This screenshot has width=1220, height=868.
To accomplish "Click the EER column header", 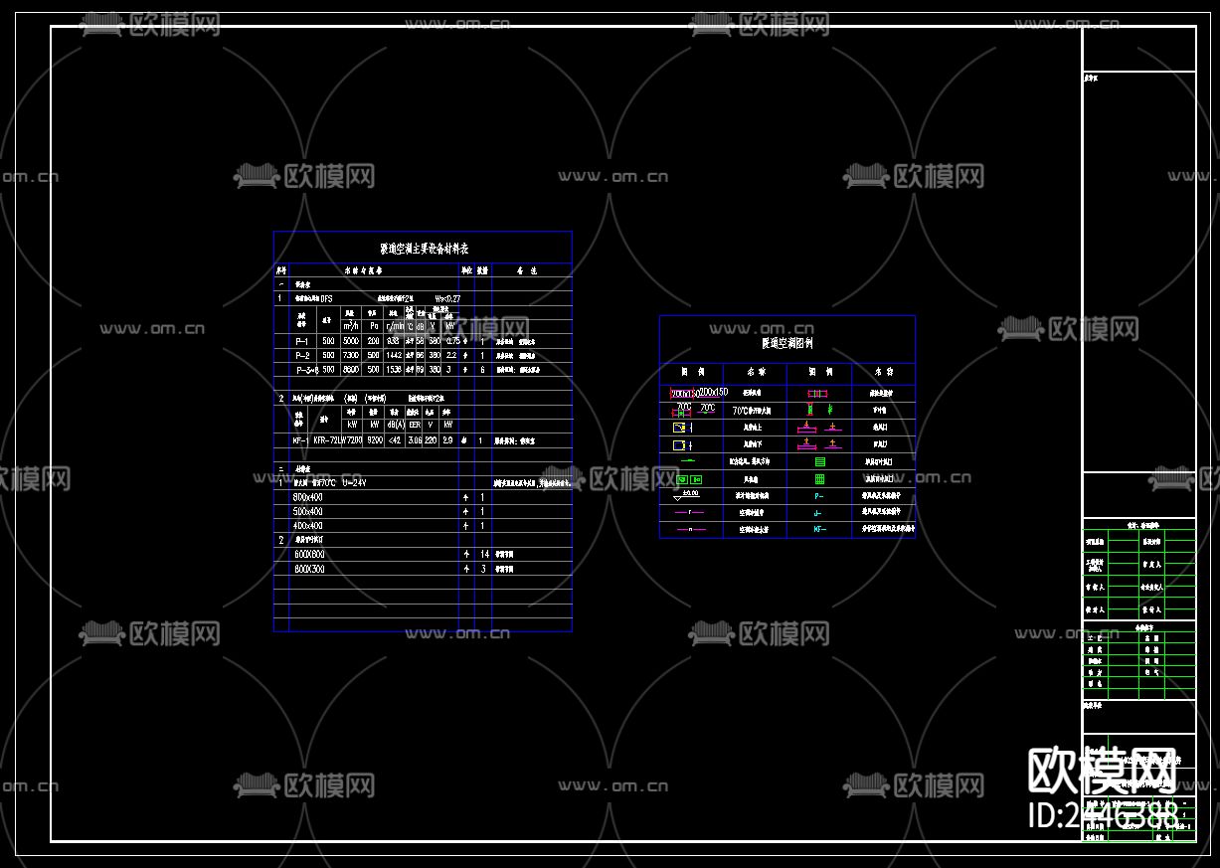I will pyautogui.click(x=415, y=425).
